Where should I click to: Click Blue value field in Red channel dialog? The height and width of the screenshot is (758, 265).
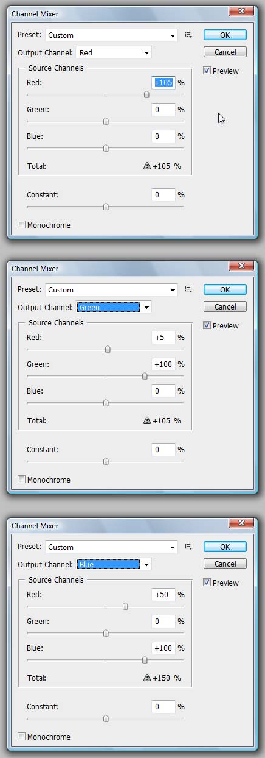163,136
